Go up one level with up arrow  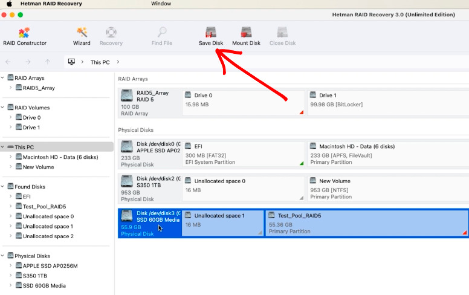[x=48, y=62]
